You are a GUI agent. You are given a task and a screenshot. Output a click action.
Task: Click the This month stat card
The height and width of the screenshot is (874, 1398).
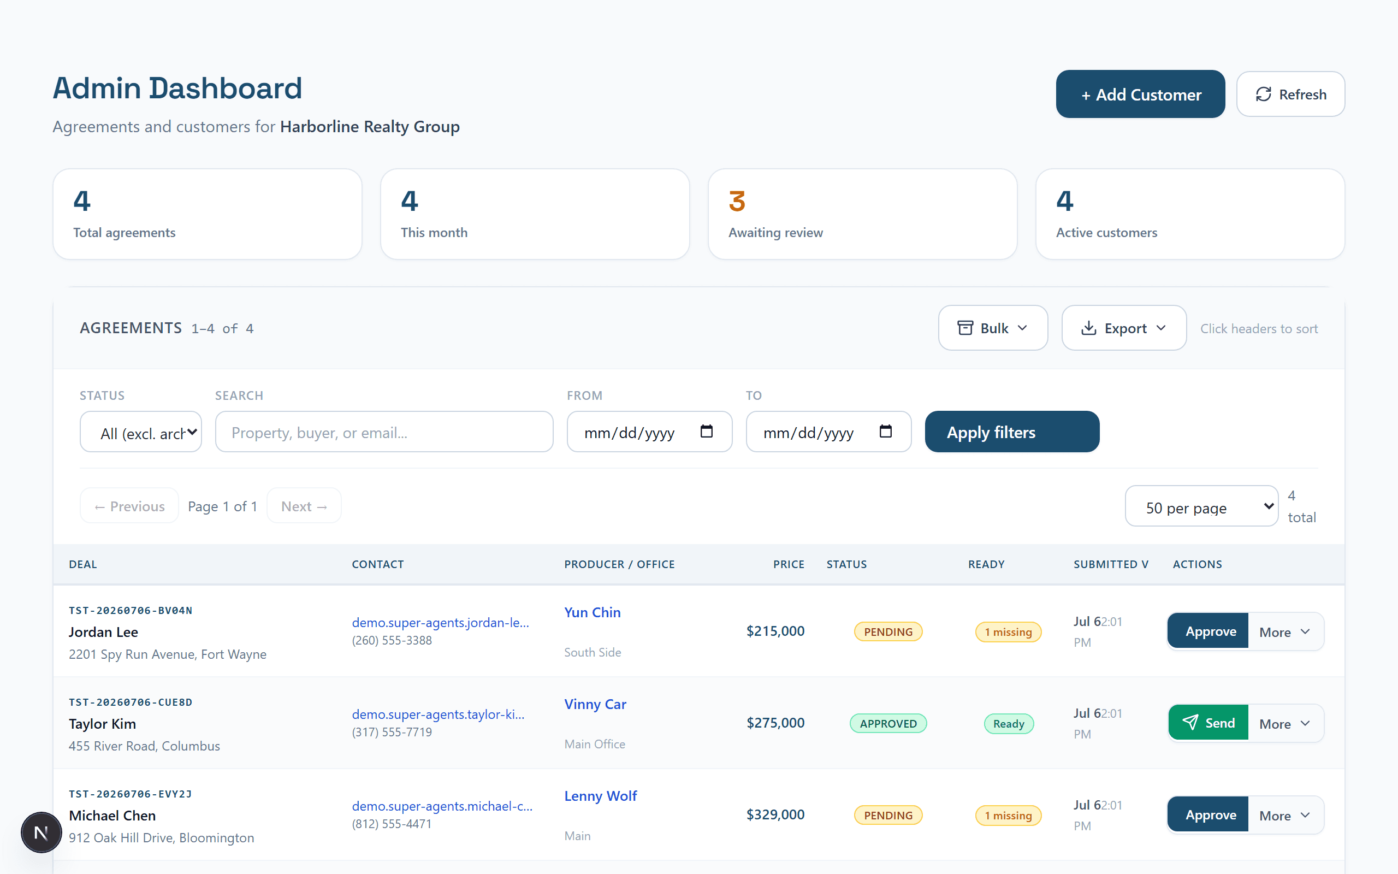(x=535, y=214)
